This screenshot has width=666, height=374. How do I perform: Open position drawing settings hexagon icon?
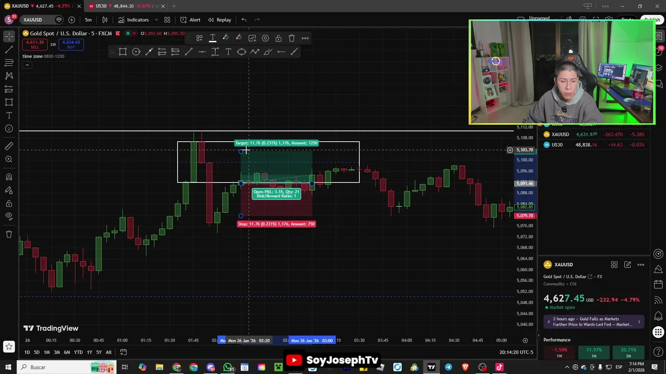[265, 38]
